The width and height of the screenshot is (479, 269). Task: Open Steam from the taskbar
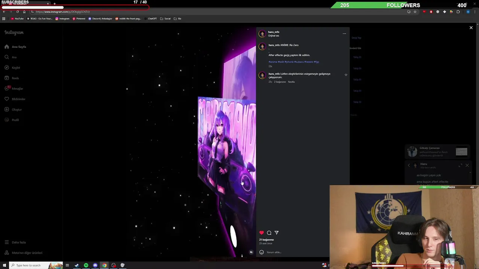tap(77, 265)
